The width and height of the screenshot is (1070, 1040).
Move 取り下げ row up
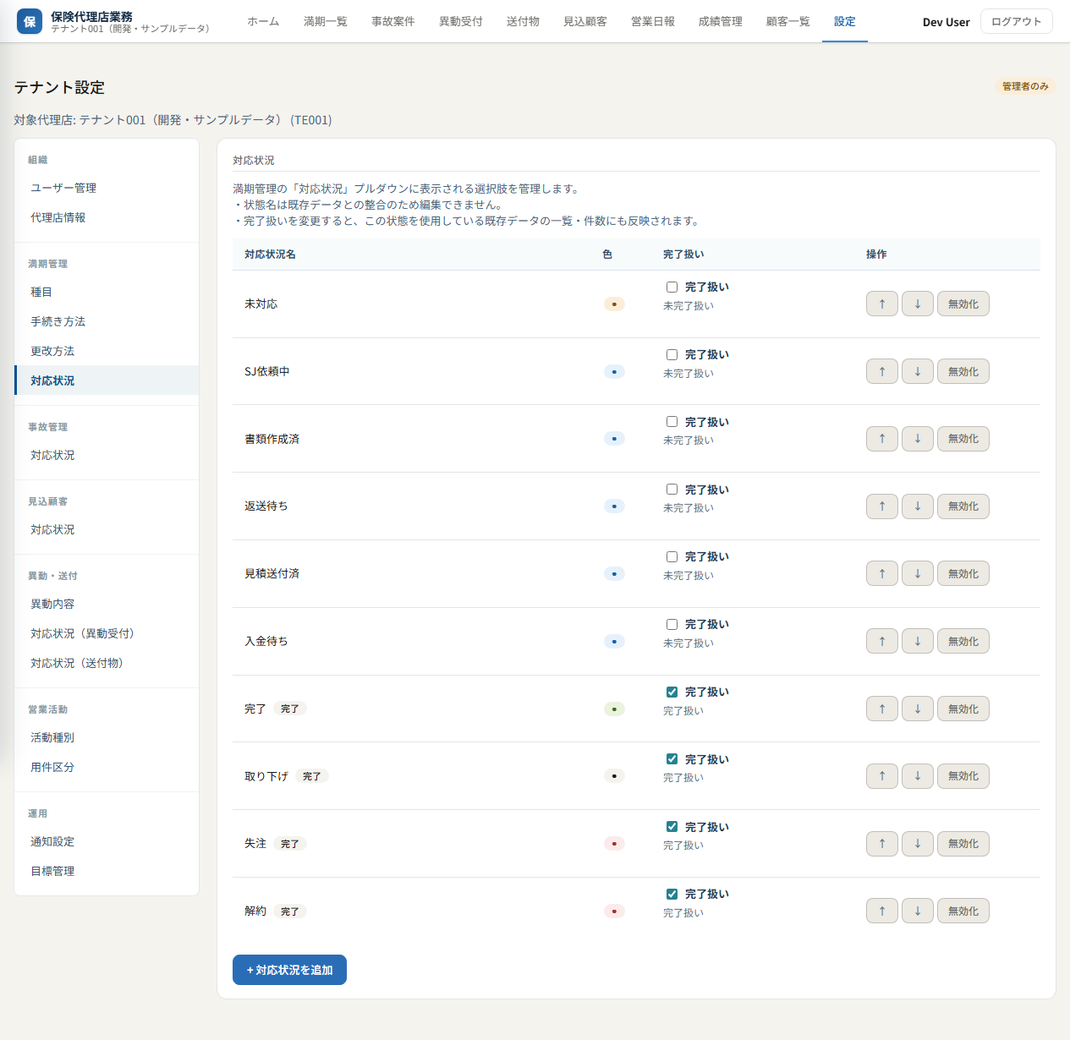[882, 776]
